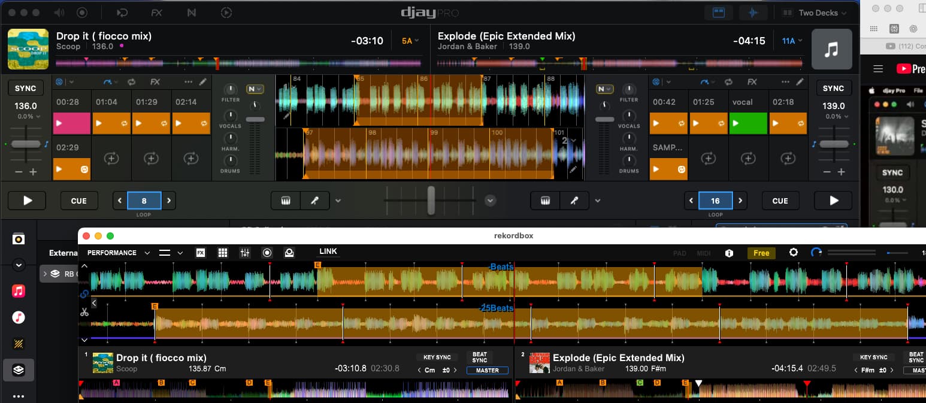The width and height of the screenshot is (926, 403).
Task: Expand crossfader options round chevron button
Action: (x=491, y=201)
